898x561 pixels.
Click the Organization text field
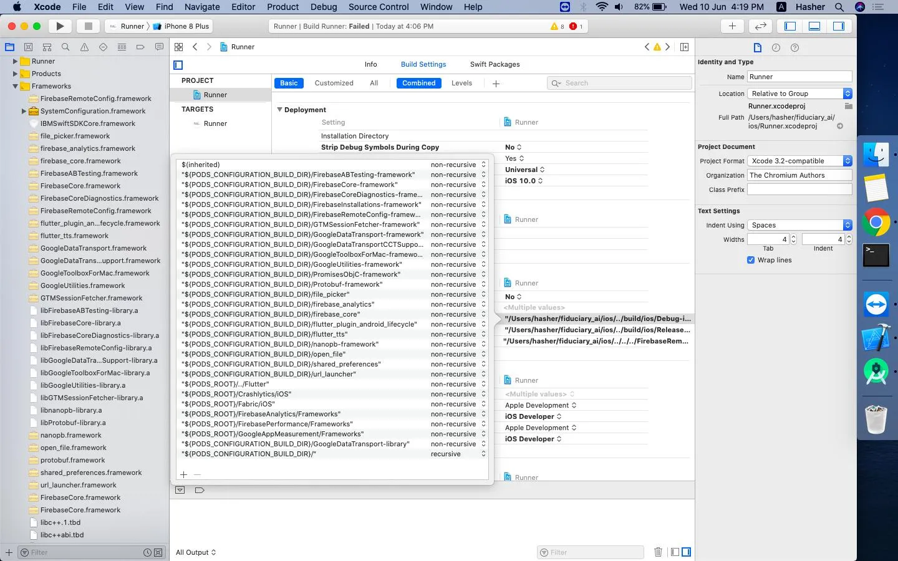pos(799,175)
